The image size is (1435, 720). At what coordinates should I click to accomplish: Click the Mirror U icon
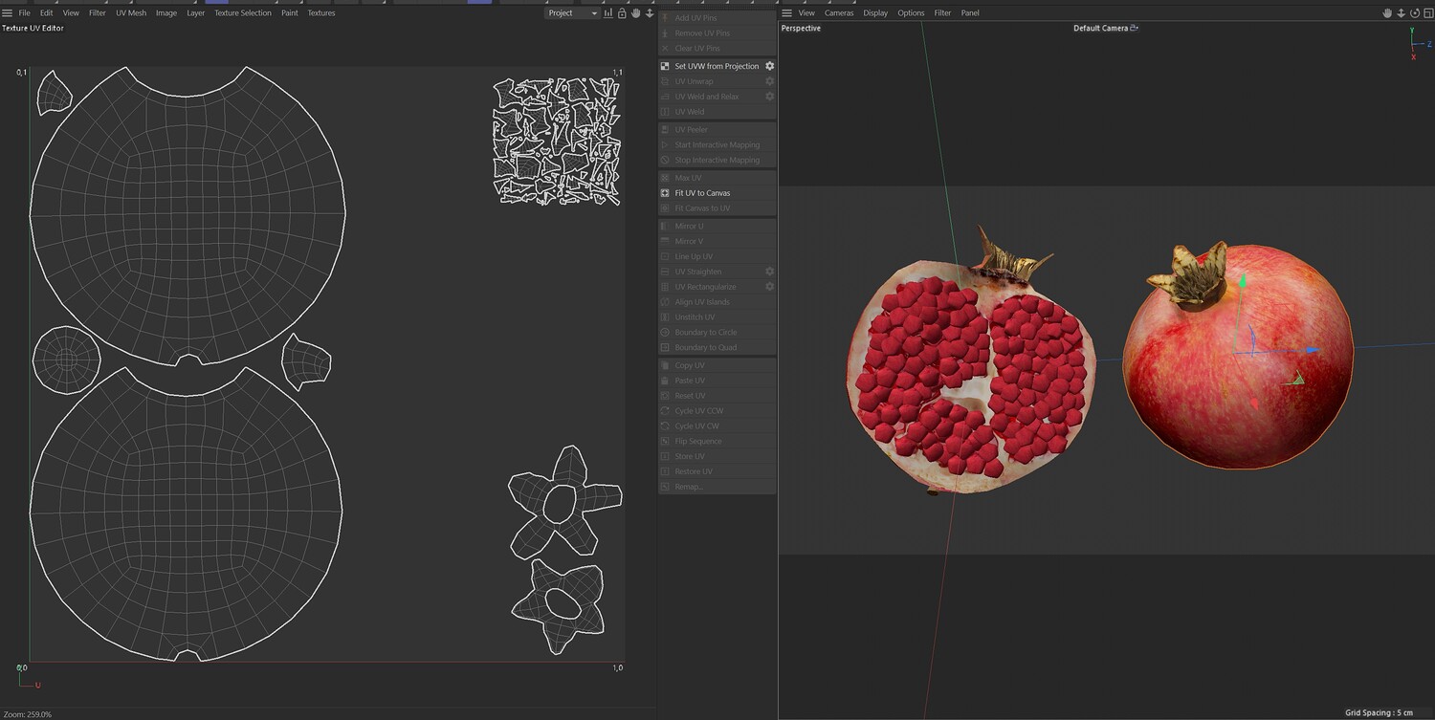pyautogui.click(x=666, y=227)
